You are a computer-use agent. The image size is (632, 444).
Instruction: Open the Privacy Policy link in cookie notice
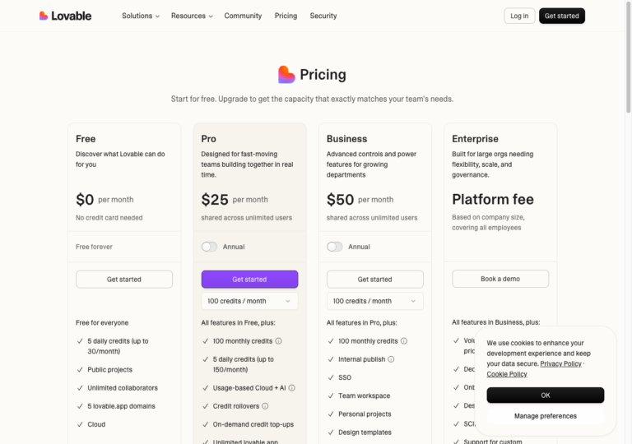[x=560, y=363]
